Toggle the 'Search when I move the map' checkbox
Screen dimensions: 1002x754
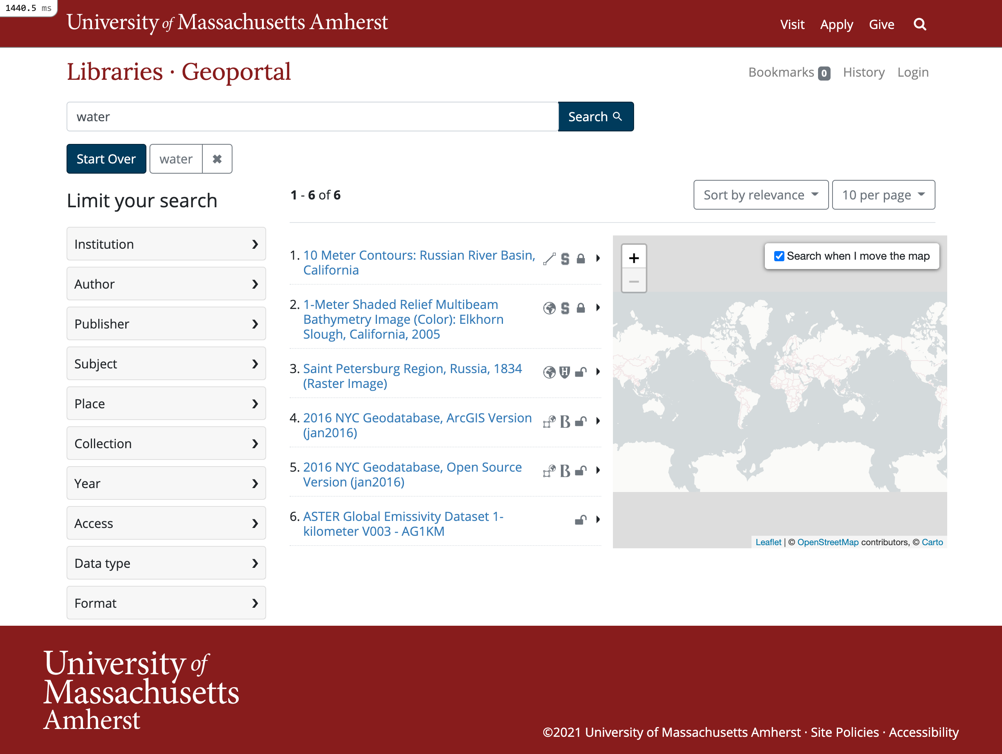coord(779,256)
